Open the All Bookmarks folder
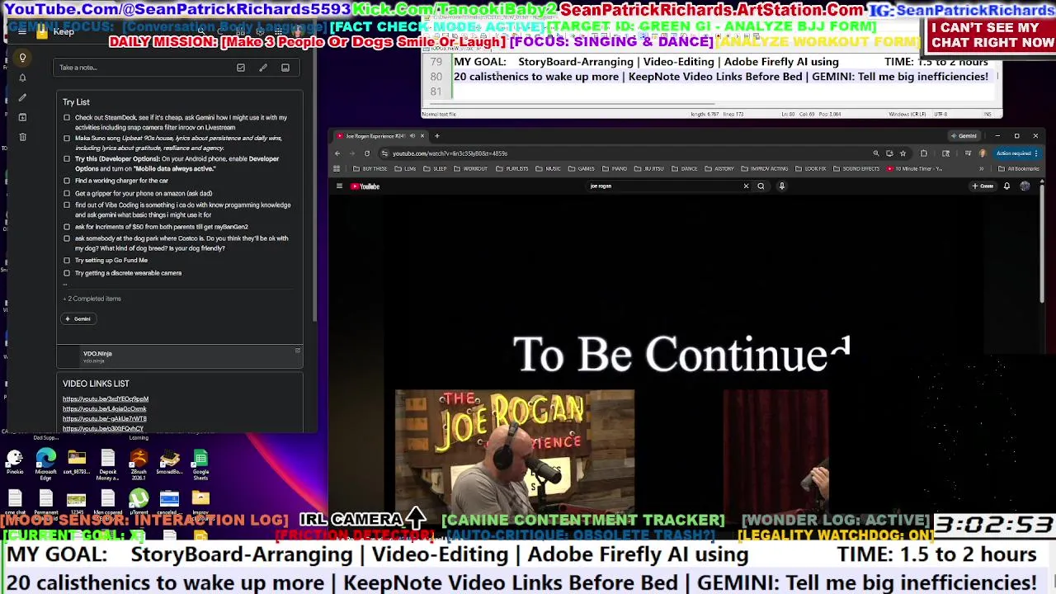This screenshot has height=594, width=1056. pyautogui.click(x=1018, y=169)
